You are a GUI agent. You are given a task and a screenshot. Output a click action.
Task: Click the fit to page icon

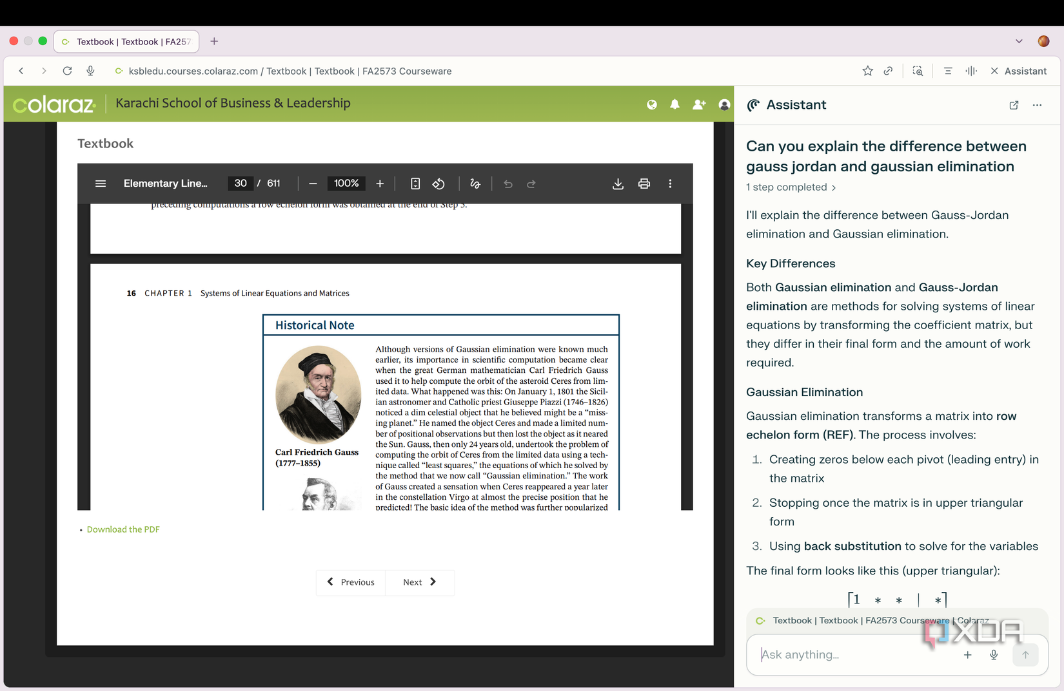point(415,184)
